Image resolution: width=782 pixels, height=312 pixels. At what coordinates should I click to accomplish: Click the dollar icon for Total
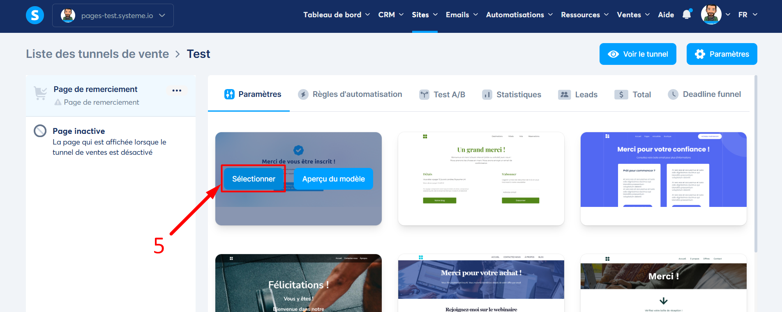[x=621, y=95]
